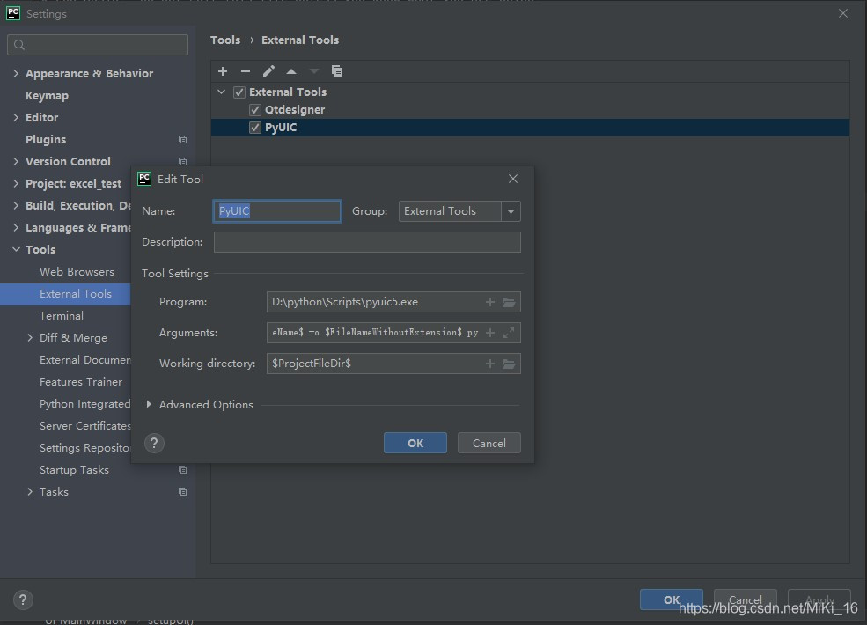Select Python Integrated Tools settings
The width and height of the screenshot is (867, 625).
tap(85, 404)
